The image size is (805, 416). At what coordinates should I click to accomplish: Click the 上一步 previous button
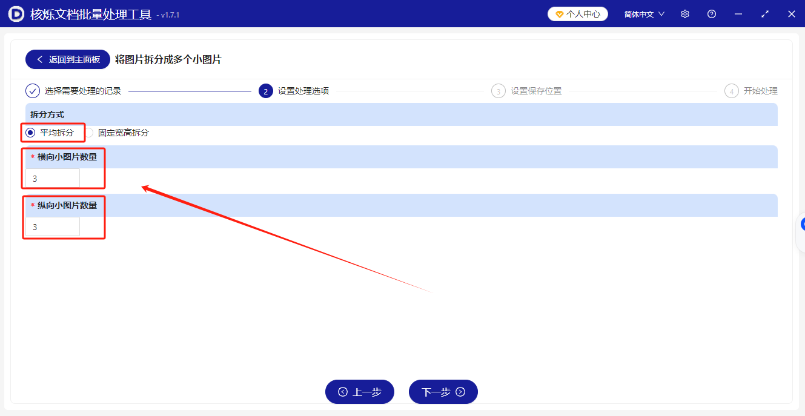[x=359, y=391]
